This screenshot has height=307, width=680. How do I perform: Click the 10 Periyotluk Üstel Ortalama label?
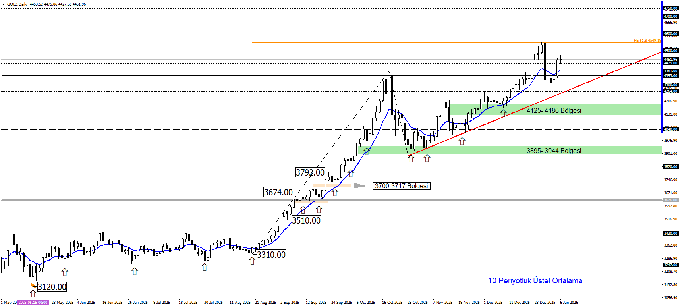535,281
